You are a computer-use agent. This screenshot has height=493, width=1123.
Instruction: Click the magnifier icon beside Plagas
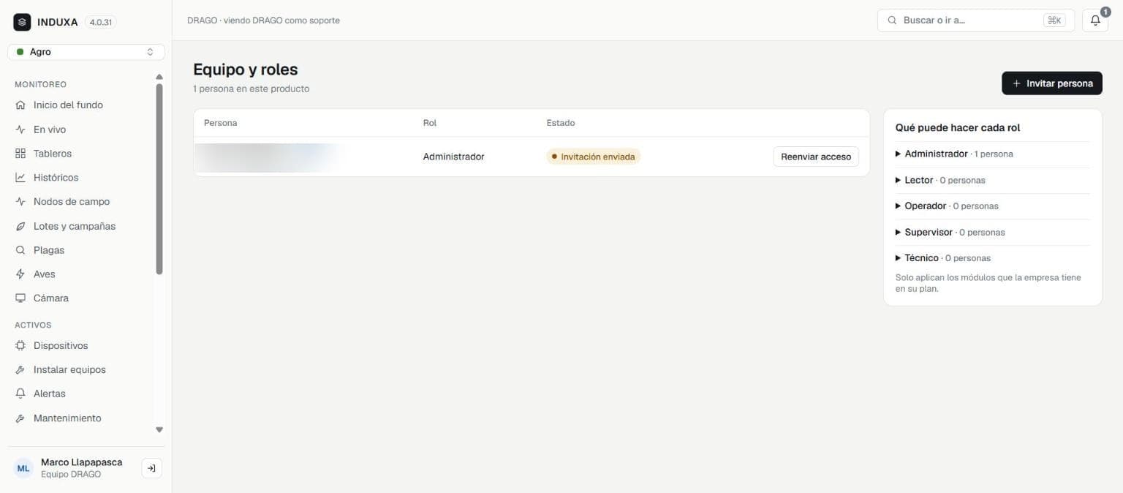pyautogui.click(x=20, y=250)
